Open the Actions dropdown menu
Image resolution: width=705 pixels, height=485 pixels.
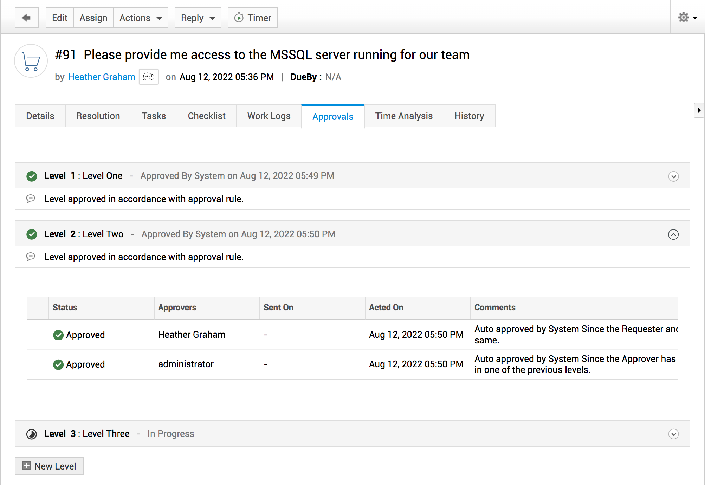pyautogui.click(x=140, y=18)
